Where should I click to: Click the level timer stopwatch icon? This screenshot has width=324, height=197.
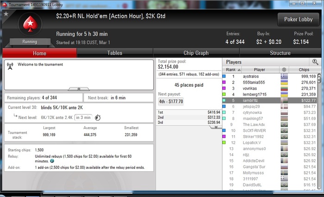tap(98, 118)
